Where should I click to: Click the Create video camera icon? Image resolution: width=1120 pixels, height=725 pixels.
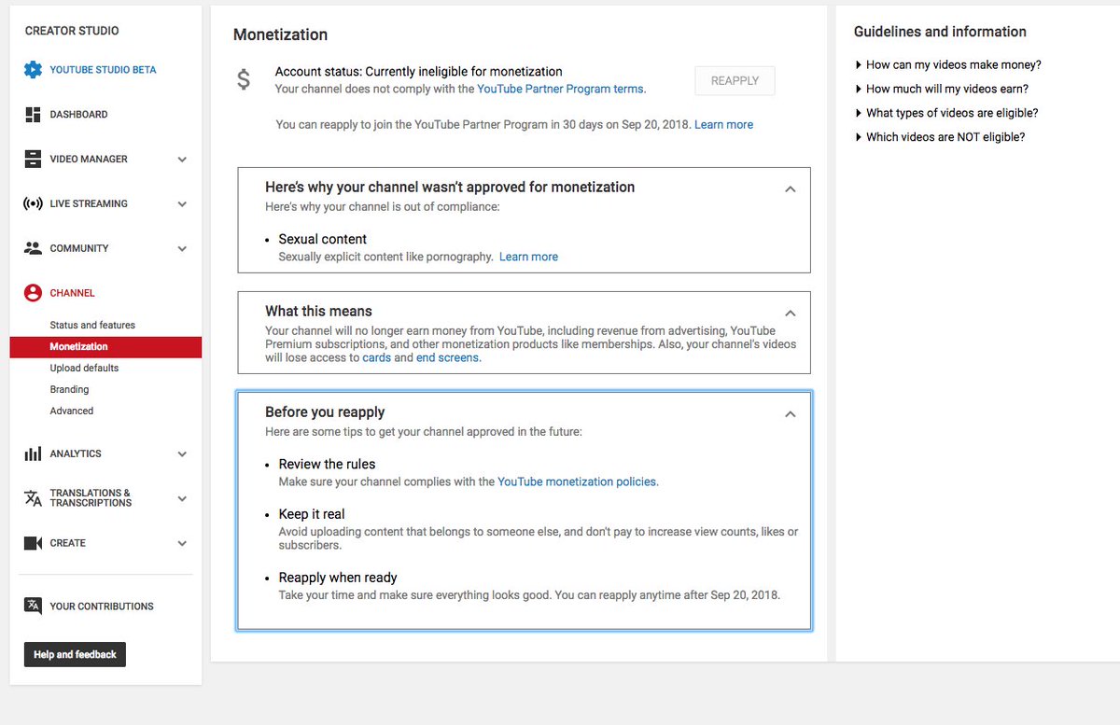coord(33,543)
